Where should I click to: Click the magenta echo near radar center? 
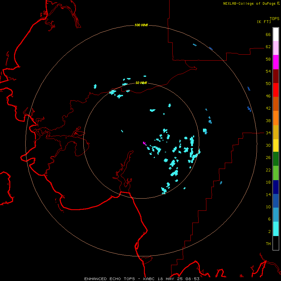click(x=145, y=143)
